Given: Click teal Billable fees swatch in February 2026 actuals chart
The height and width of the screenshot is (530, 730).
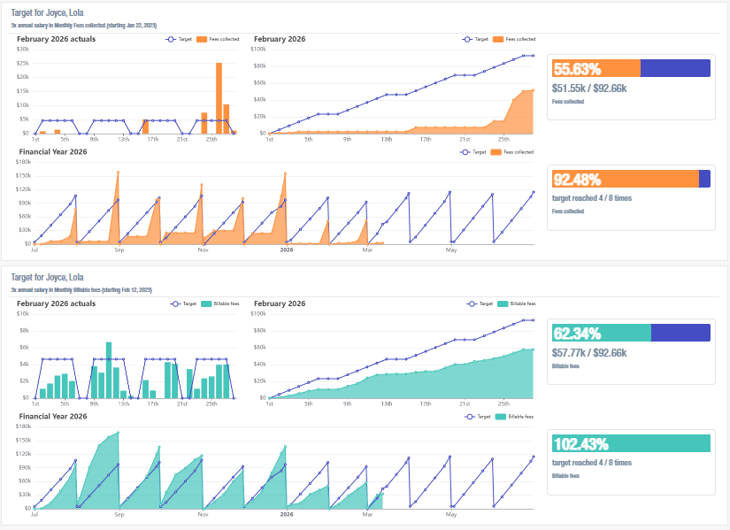Looking at the screenshot, I should click(x=206, y=303).
